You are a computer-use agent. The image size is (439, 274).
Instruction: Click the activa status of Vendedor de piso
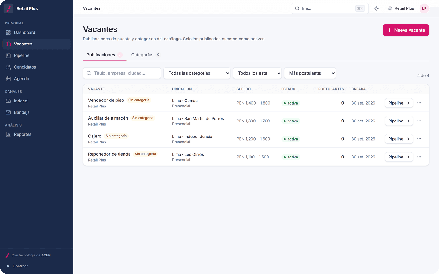(291, 103)
